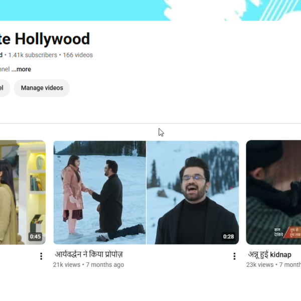
Task: Open the 0:45 duration video thumbnail
Action: tap(23, 192)
